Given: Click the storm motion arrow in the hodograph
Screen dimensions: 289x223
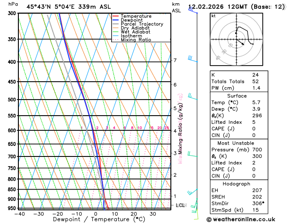Looking at the screenshot, I should [240, 42].
